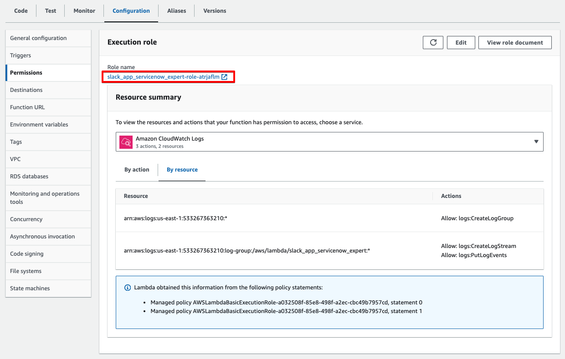The height and width of the screenshot is (359, 565).
Task: Open Monitoring and operations tools in sidebar
Action: point(48,198)
